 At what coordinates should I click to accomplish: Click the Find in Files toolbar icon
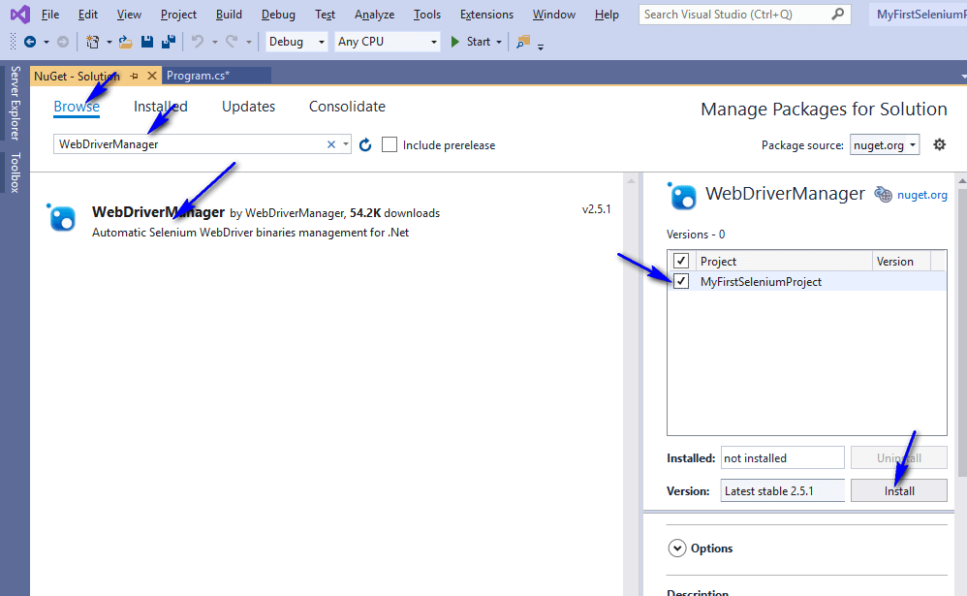523,42
